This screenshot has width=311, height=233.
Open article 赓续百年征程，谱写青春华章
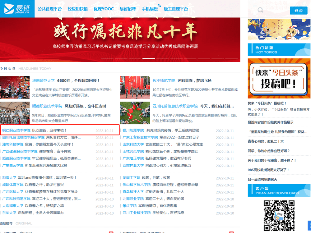pyautogui.click(x=175, y=185)
